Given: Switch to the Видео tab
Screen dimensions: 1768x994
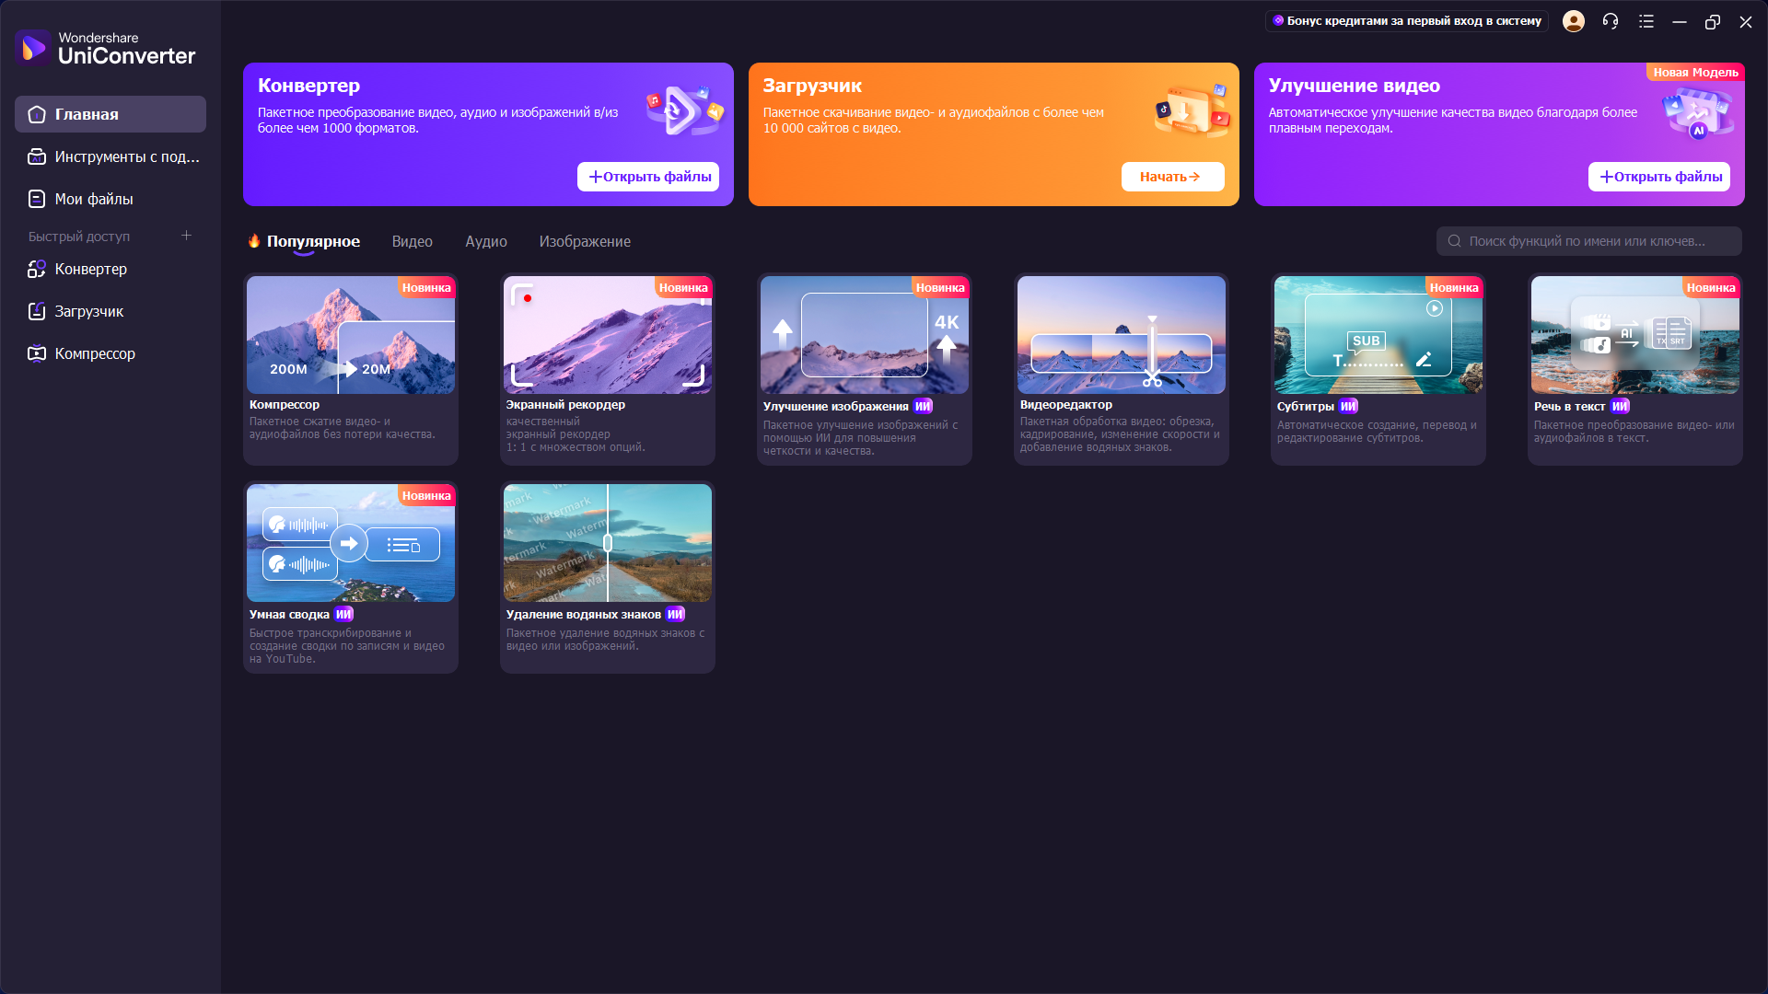Looking at the screenshot, I should pos(412,241).
